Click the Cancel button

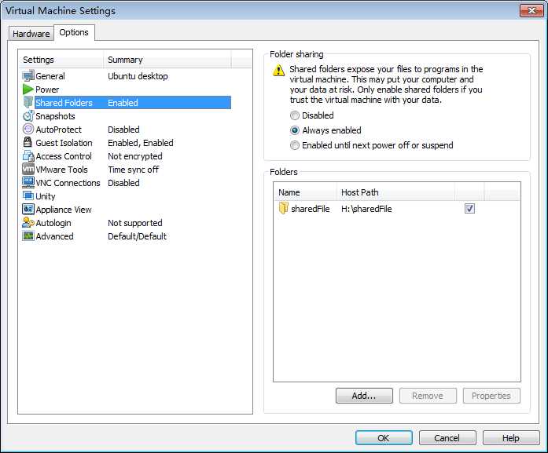pos(447,438)
